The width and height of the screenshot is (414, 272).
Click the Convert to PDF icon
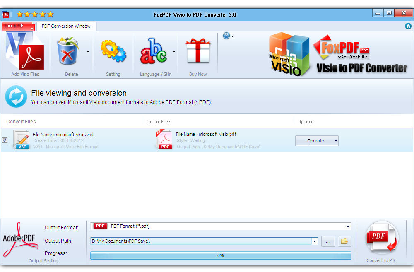tap(382, 238)
